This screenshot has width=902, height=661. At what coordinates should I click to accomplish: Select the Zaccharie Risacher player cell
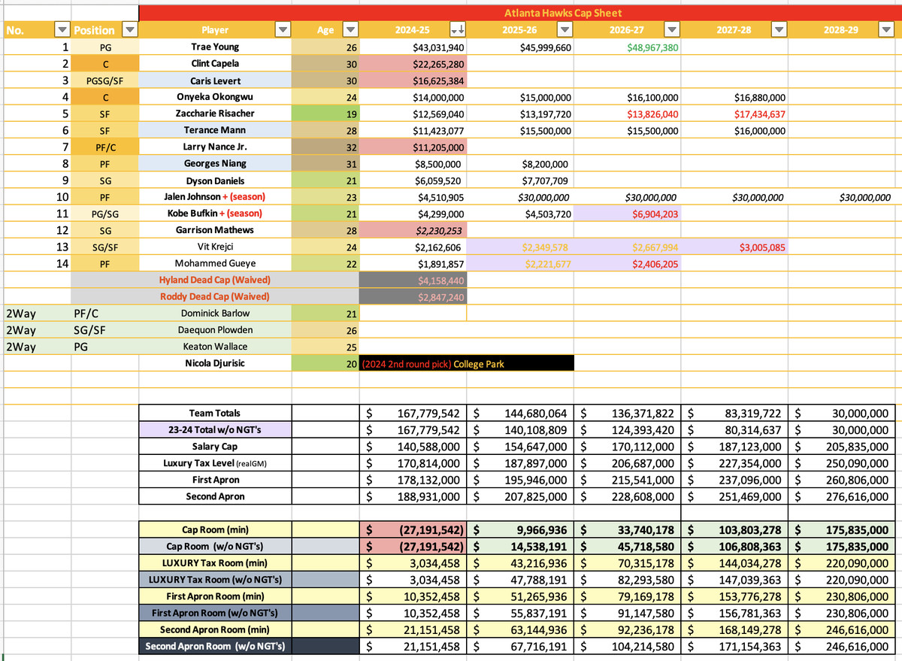click(215, 114)
